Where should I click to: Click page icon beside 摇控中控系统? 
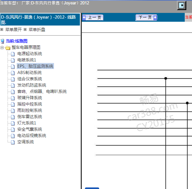[x=13, y=104]
